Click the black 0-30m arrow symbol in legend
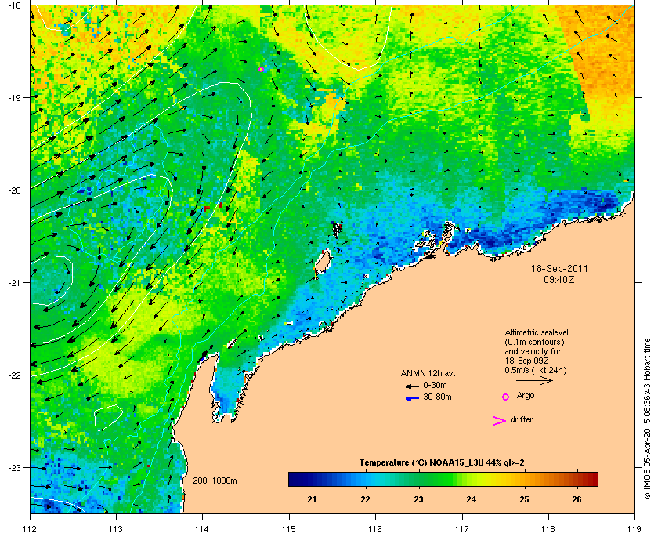This screenshot has height=533, width=658. pyautogui.click(x=412, y=386)
